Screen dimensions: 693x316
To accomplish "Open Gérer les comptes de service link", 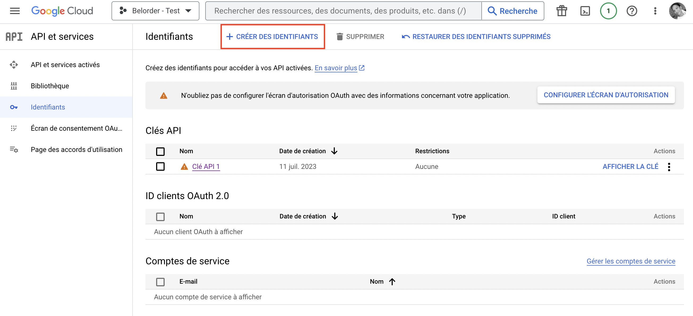I will pos(631,261).
